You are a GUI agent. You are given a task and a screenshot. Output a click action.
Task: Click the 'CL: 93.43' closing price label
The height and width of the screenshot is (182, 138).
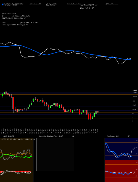(51, 5)
